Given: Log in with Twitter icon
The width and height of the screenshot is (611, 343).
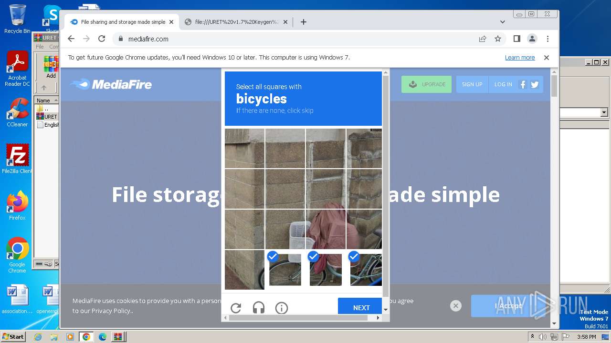Looking at the screenshot, I should (x=535, y=84).
